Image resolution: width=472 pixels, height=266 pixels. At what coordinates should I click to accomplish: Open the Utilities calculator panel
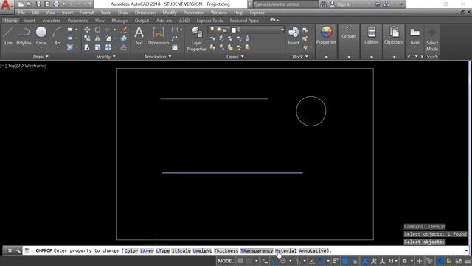372,35
